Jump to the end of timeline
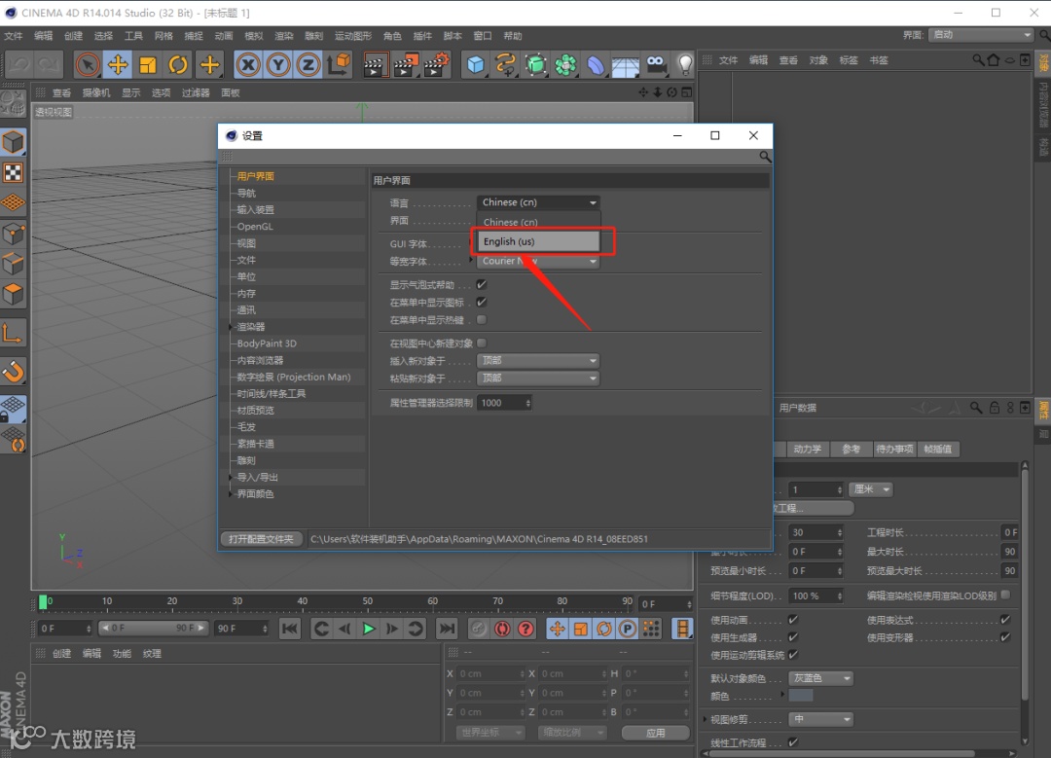 447,629
